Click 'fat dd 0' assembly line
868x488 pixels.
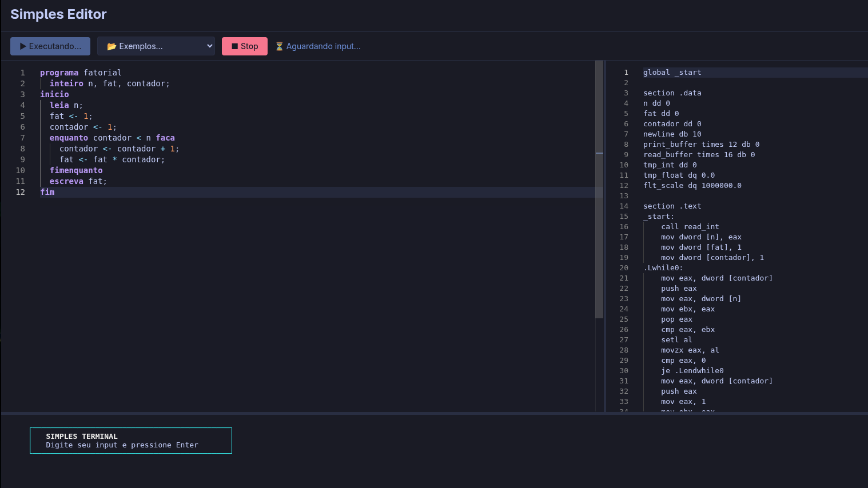[x=661, y=114]
